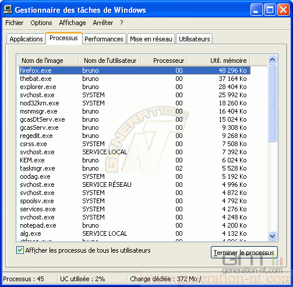Switch to the Utilisateurs tab
Screen dimensions: 293x287
tap(195, 39)
